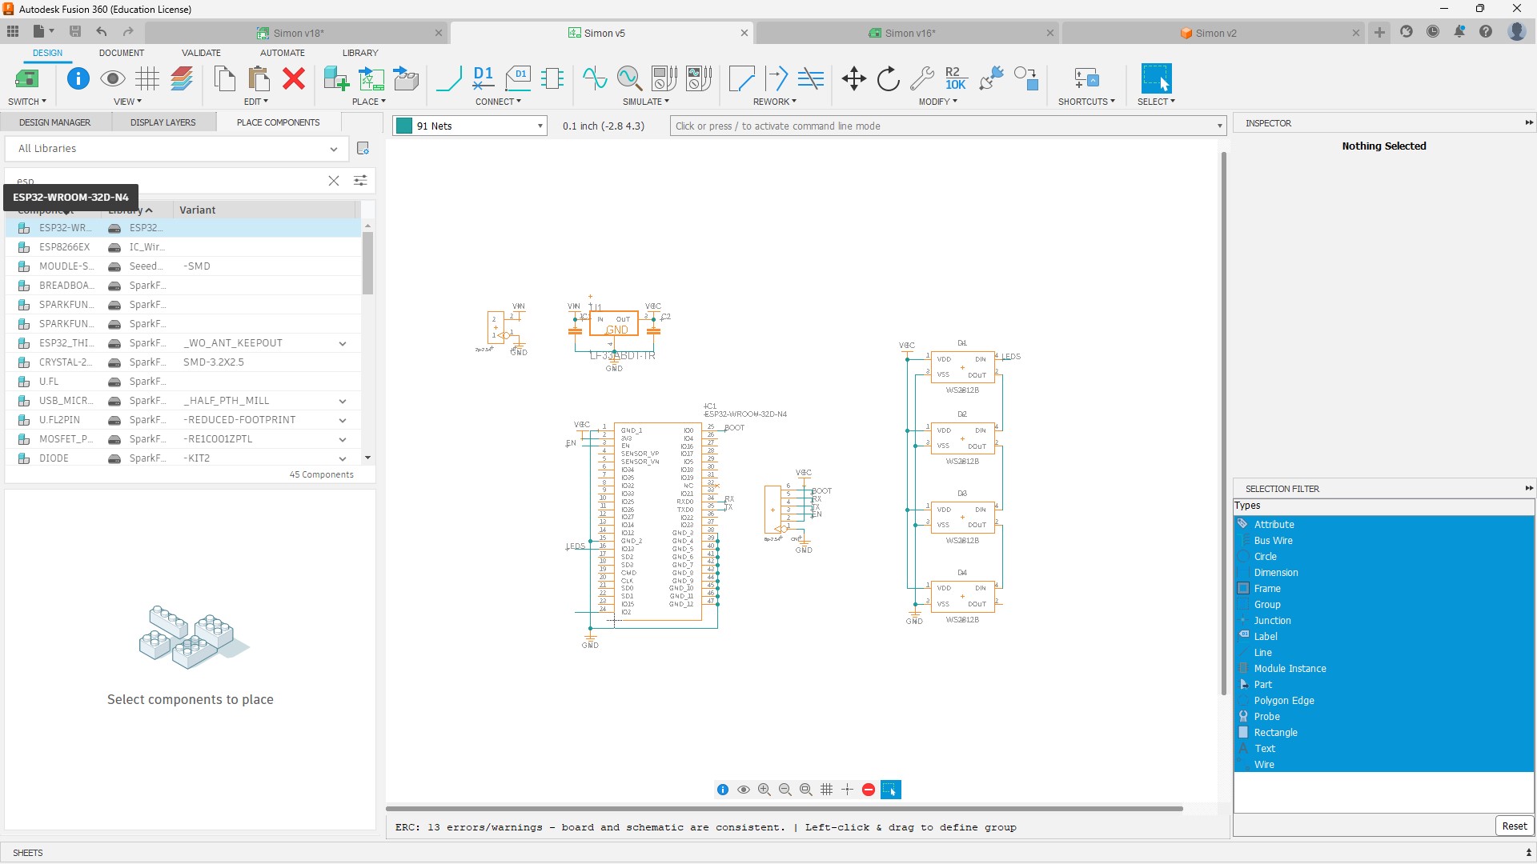Switch to the Simon v18 document tab

298,33
